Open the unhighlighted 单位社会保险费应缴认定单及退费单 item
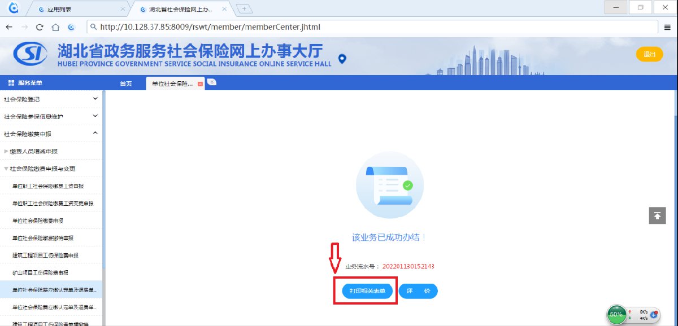This screenshot has height=326, width=678. click(51, 307)
